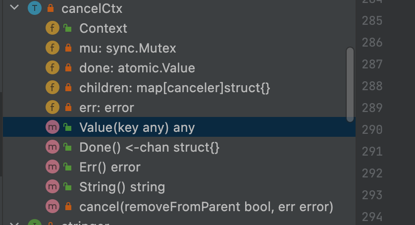Click line number 287 in gutter
The width and height of the screenshot is (415, 225).
372,64
